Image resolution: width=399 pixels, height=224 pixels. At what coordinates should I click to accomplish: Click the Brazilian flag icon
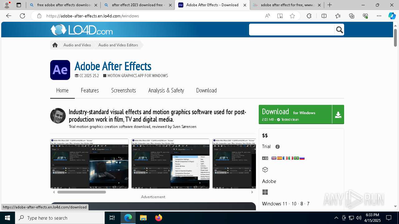pos(296,158)
